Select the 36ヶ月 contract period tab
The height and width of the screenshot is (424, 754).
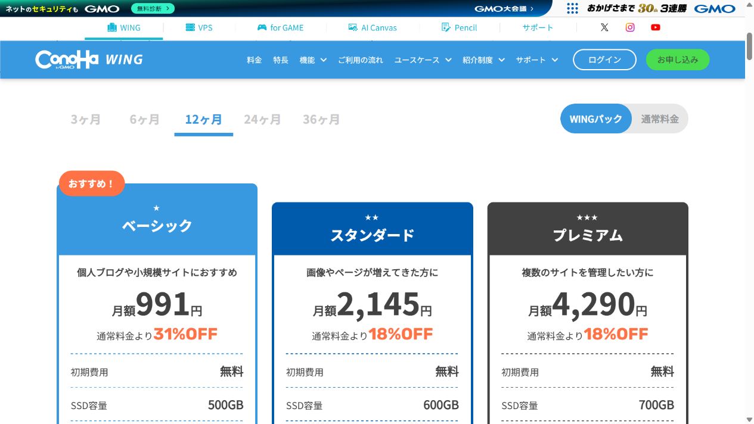point(321,120)
